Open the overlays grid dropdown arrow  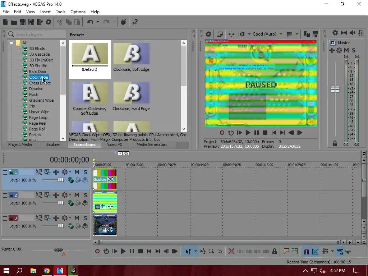click(x=296, y=34)
